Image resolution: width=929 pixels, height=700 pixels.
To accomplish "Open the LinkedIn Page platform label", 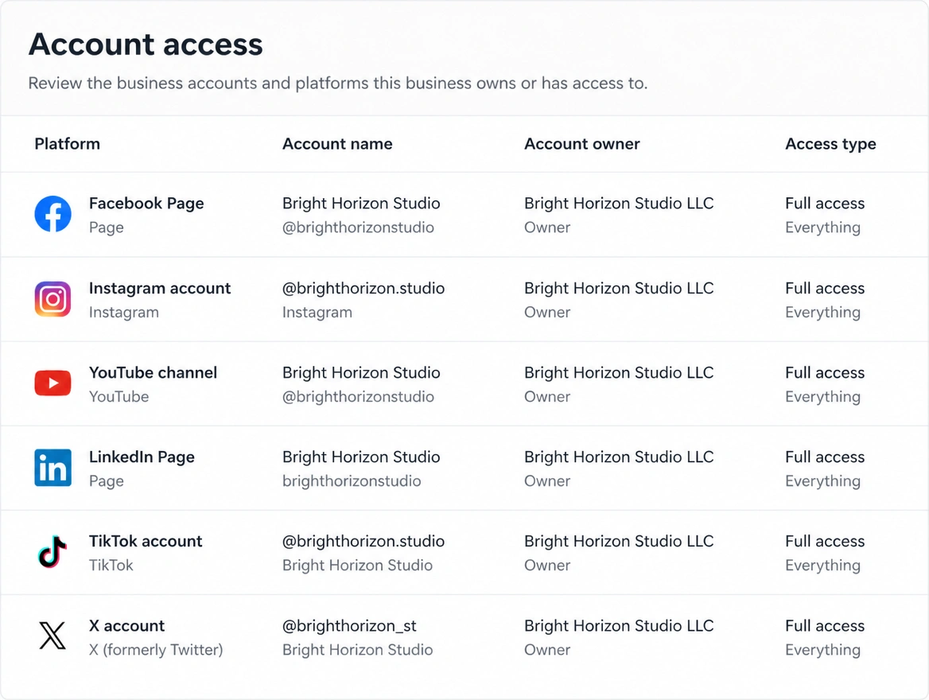I will tap(142, 457).
